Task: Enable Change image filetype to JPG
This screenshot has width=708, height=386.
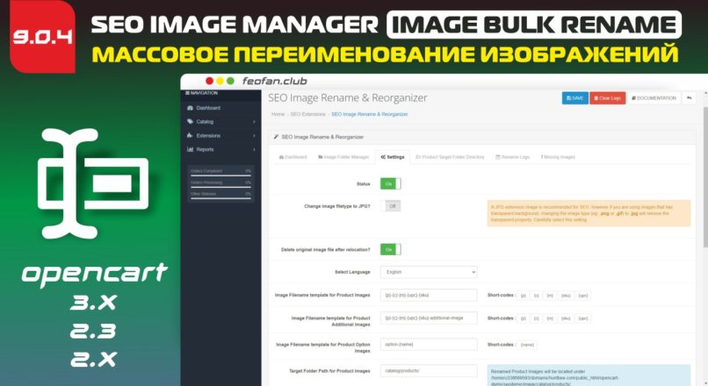Action: pyautogui.click(x=391, y=206)
